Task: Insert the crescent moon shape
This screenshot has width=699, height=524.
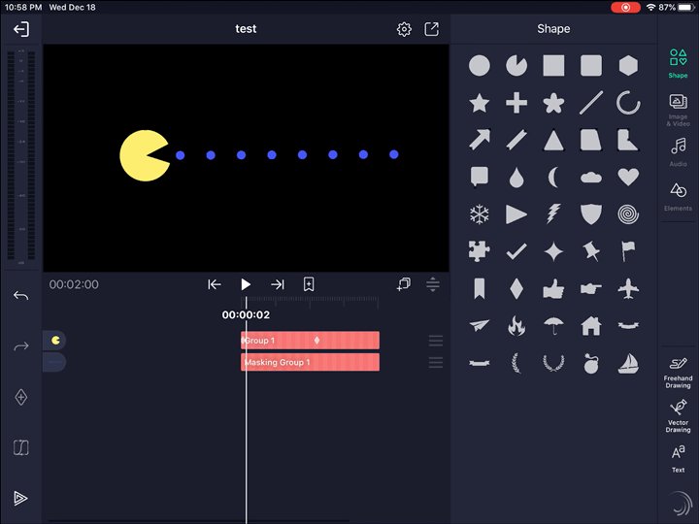Action: 553,178
